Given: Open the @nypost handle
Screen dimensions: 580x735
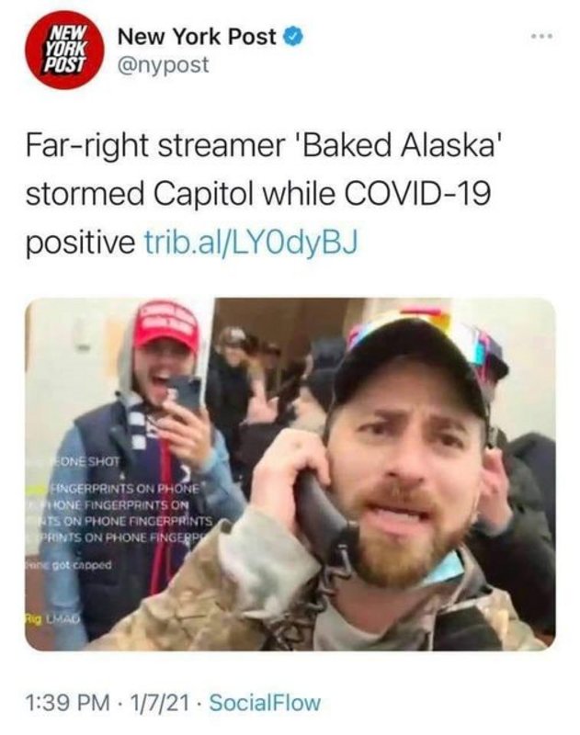Looking at the screenshot, I should 164,64.
